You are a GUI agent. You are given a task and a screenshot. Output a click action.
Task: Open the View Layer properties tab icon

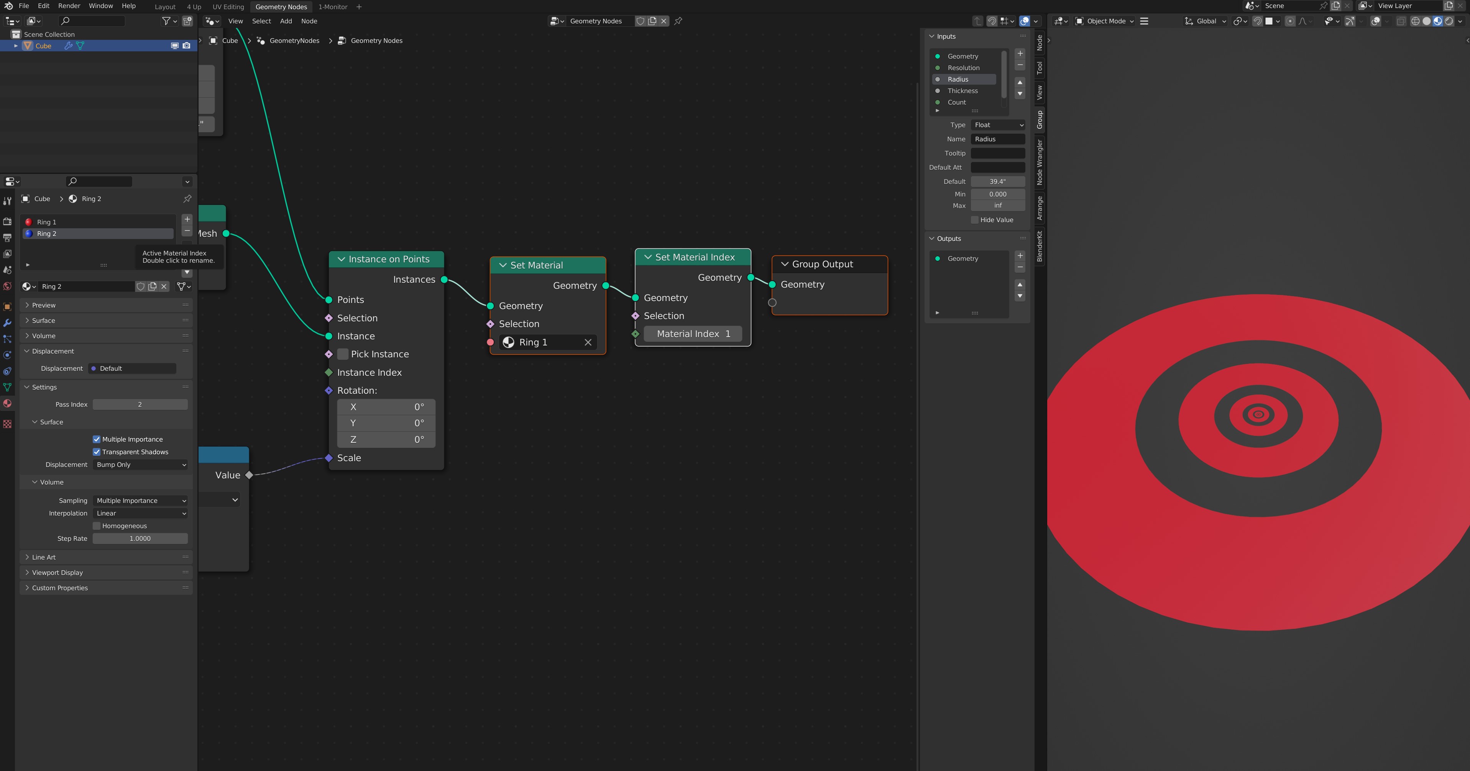[7, 254]
